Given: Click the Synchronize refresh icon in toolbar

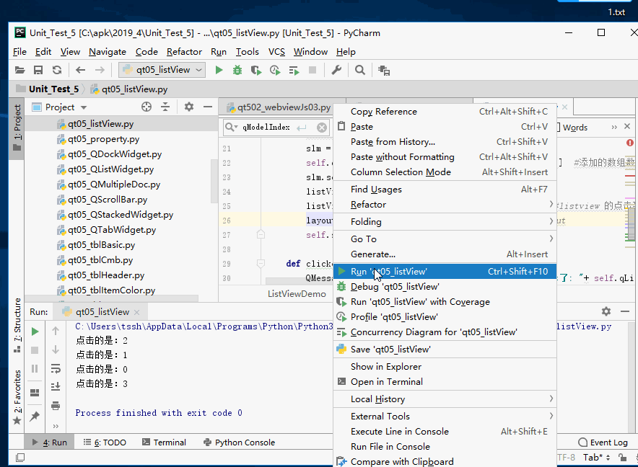Looking at the screenshot, I should click(57, 70).
